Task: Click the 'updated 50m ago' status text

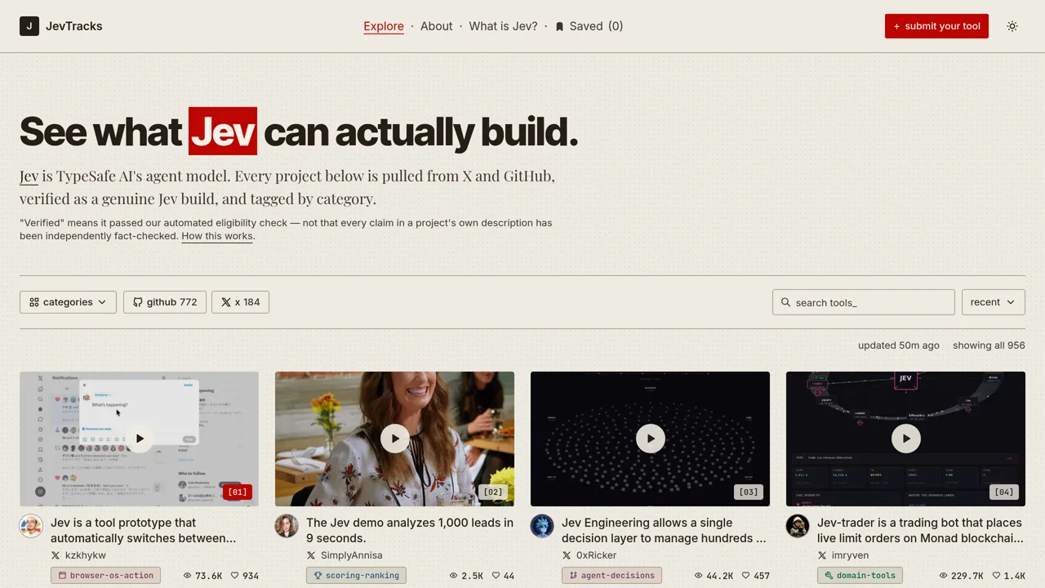Action: click(899, 345)
